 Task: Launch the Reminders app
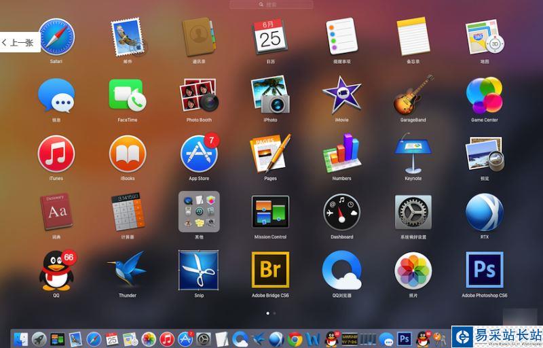coord(341,36)
